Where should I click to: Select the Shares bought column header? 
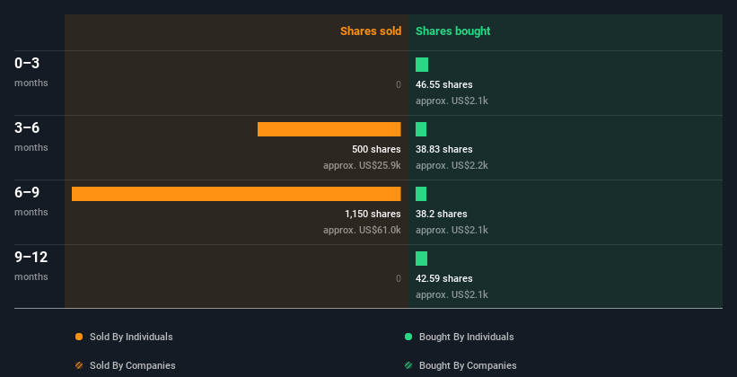[452, 31]
